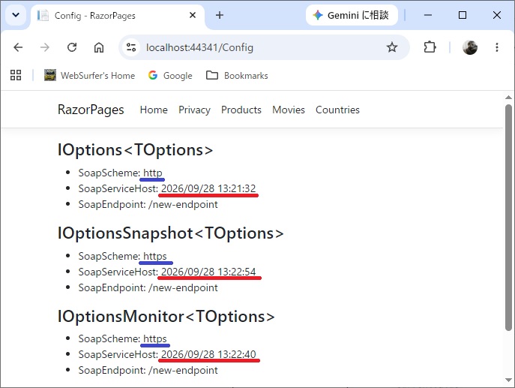Click the page scrollbar up arrow
515x388 pixels.
click(508, 98)
